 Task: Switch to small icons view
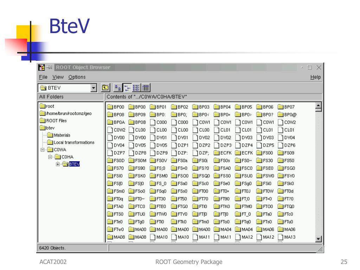click(x=127, y=88)
